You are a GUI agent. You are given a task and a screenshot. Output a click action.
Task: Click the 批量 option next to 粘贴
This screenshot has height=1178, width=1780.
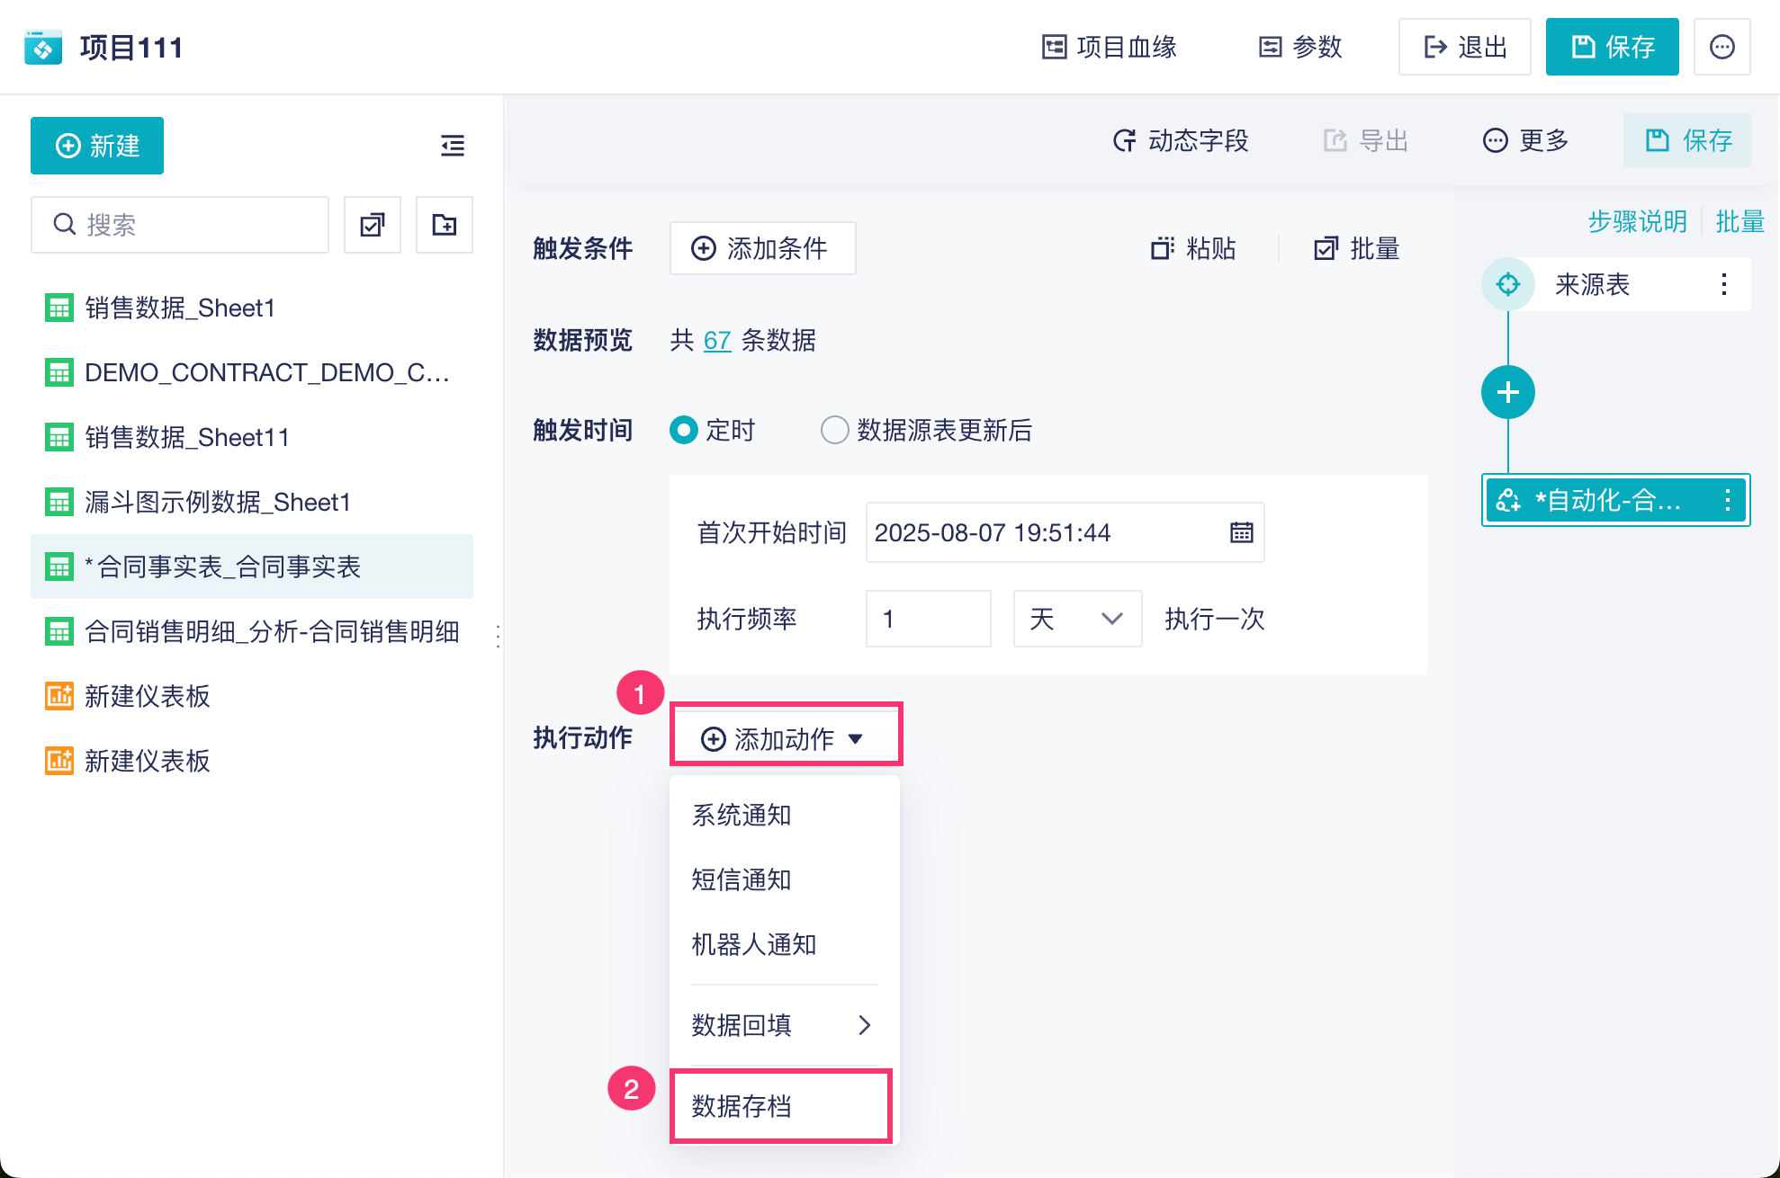click(1357, 248)
